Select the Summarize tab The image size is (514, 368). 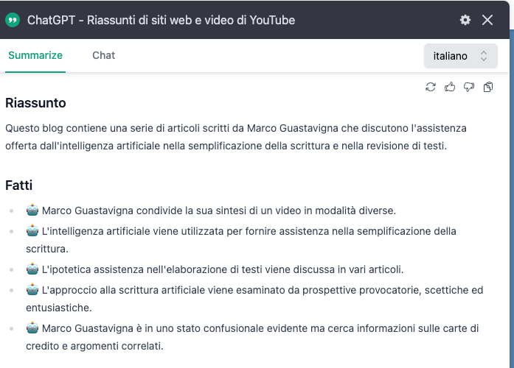[35, 55]
